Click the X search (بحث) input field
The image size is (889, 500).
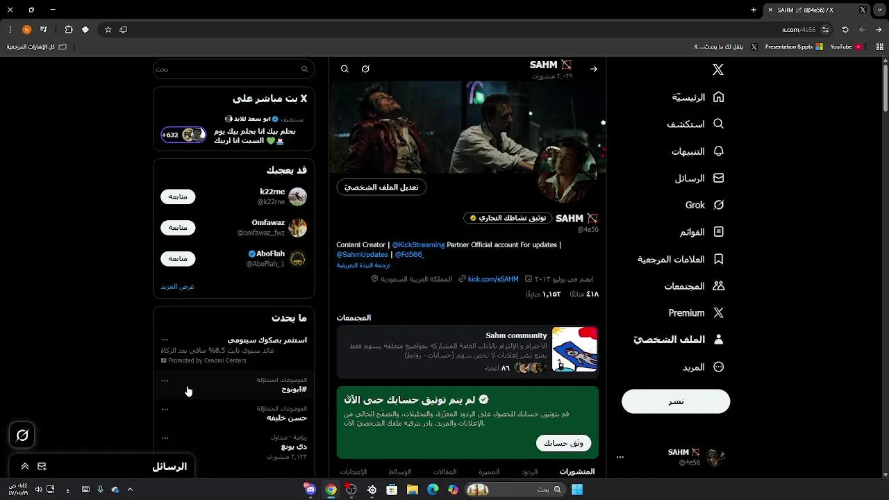pyautogui.click(x=233, y=69)
